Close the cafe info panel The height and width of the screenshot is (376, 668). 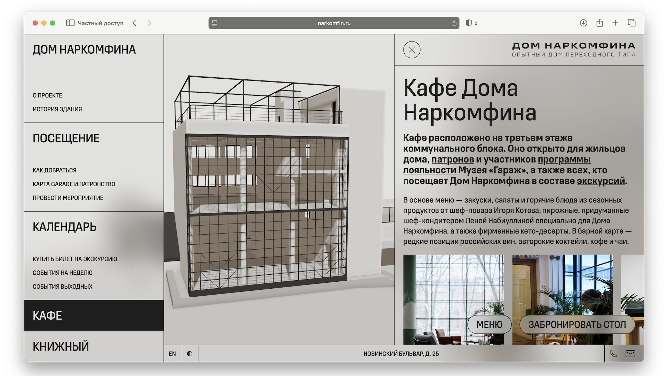(412, 50)
